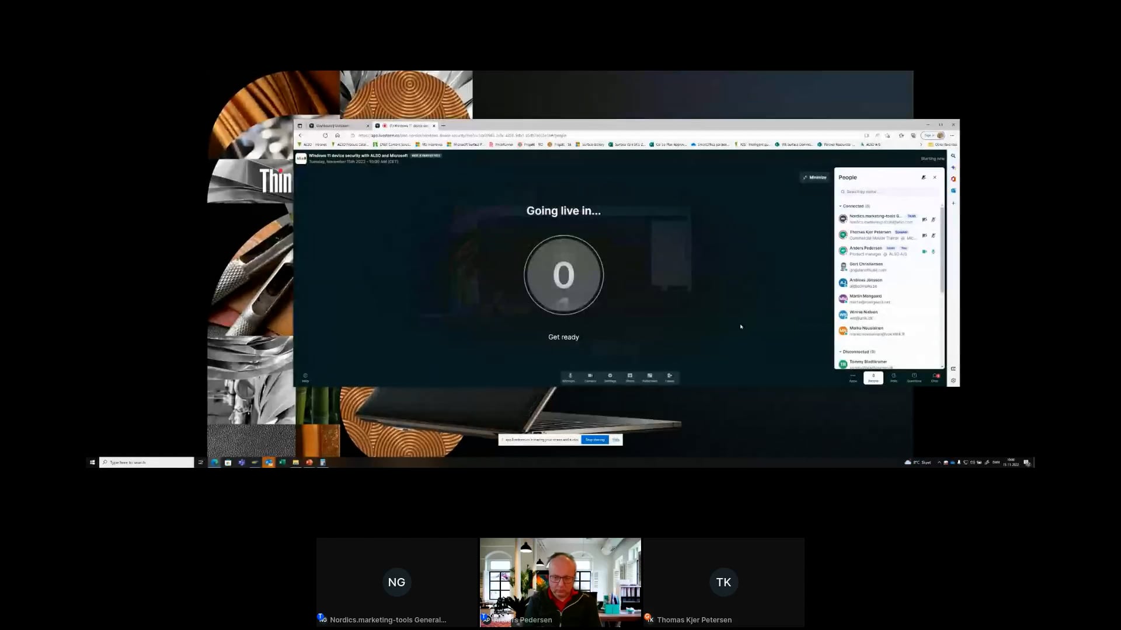Click the Windows Start button
Screen dimensions: 1121x630
92,463
